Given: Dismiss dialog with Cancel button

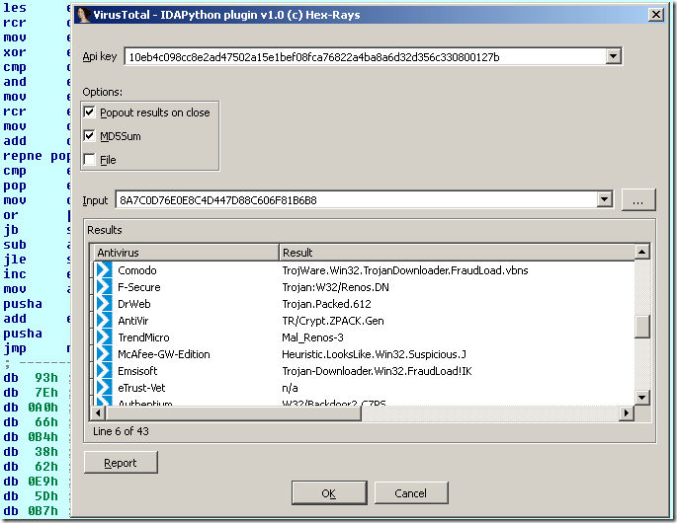Looking at the screenshot, I should point(410,492).
